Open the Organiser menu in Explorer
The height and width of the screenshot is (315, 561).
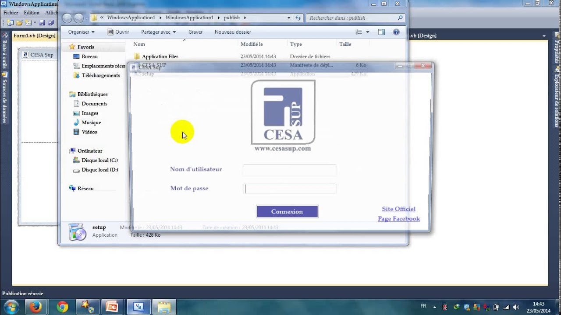pos(81,32)
